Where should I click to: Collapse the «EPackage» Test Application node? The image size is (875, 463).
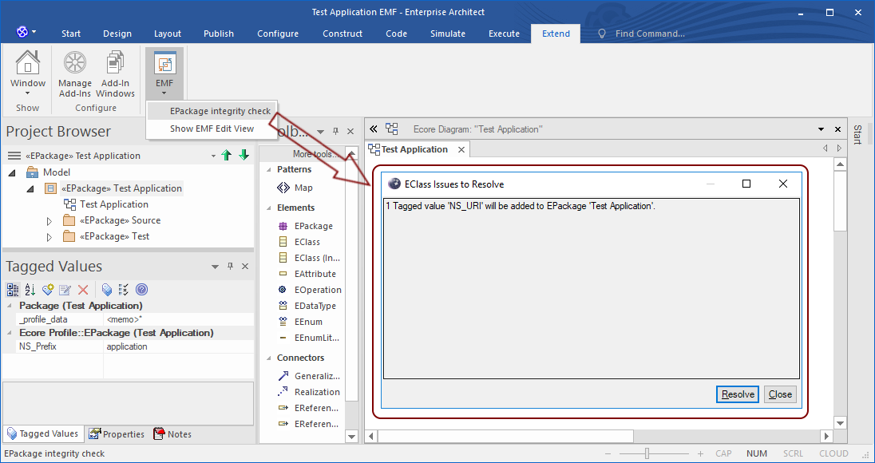(31, 189)
